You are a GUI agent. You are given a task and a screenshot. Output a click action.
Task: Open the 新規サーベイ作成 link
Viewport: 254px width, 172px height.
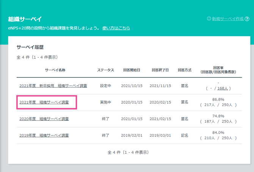tap(227, 19)
